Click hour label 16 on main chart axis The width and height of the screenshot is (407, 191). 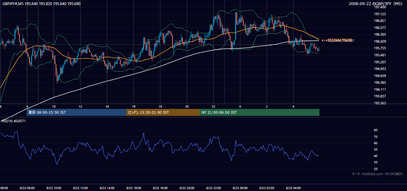(x=134, y=106)
